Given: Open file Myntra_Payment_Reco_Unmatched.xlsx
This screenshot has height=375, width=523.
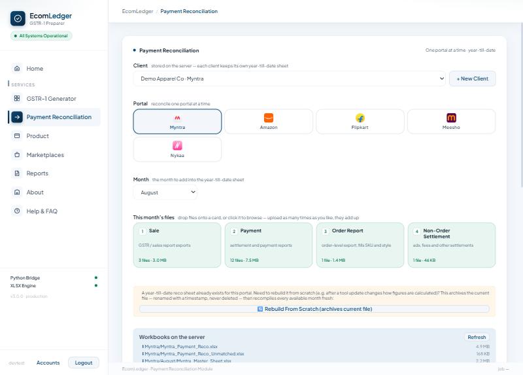Looking at the screenshot, I should pos(194,353).
